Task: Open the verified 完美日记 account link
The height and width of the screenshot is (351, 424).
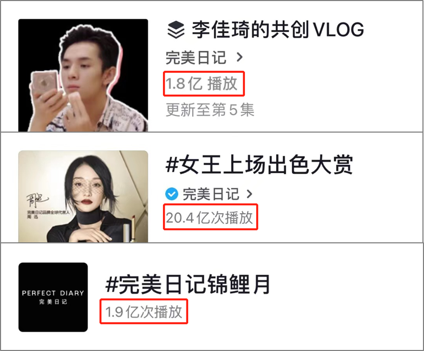Action: pos(211,194)
